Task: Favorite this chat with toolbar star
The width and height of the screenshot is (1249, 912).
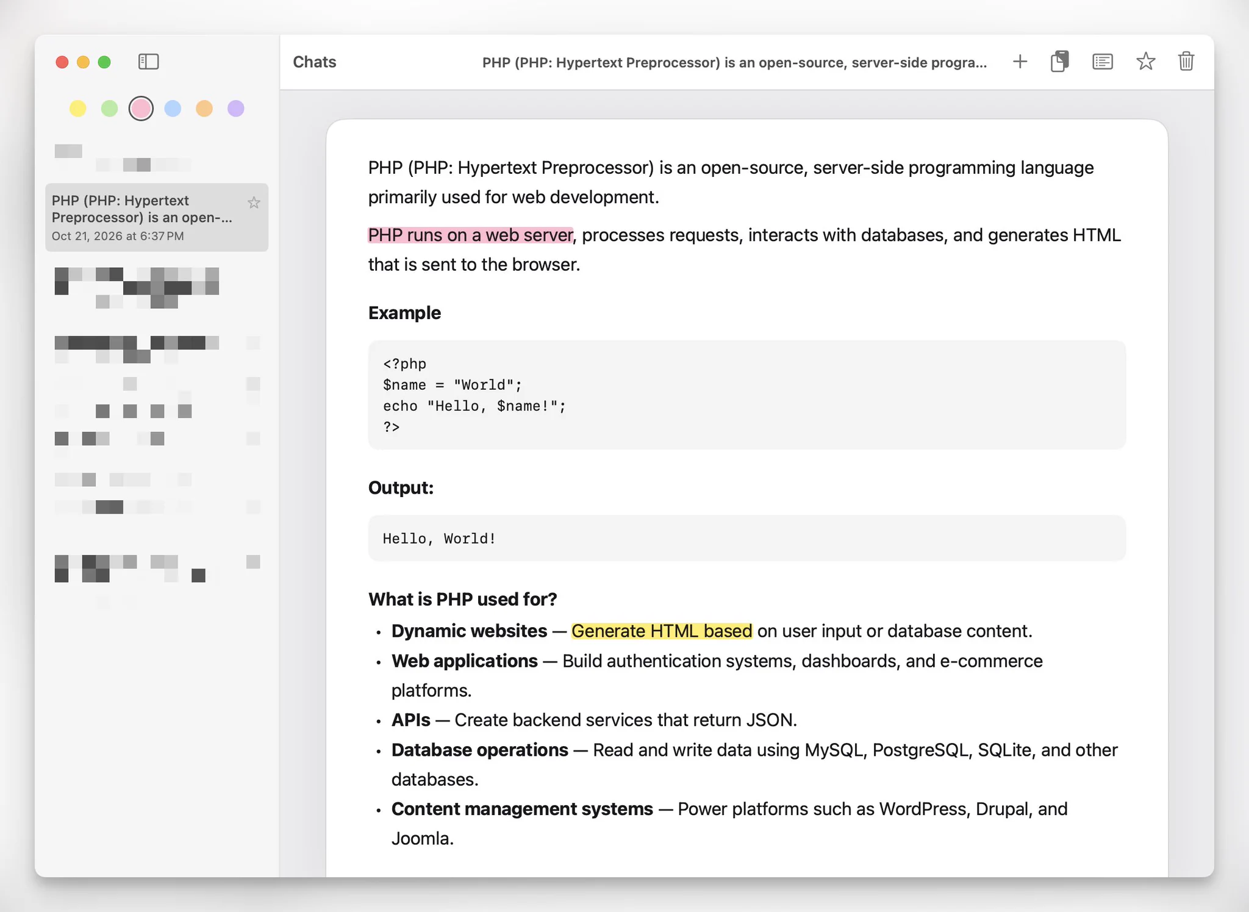Action: (x=1145, y=62)
